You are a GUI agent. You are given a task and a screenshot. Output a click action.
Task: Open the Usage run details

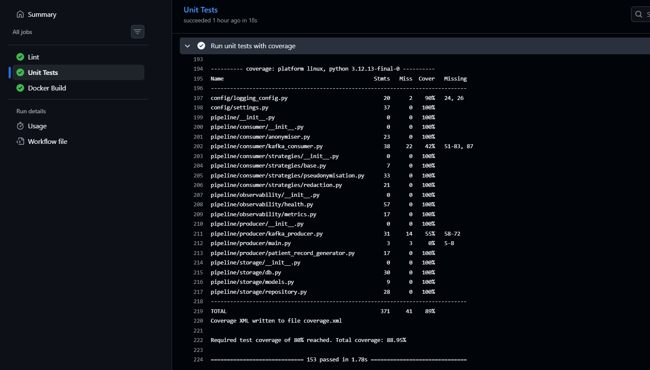click(x=37, y=126)
